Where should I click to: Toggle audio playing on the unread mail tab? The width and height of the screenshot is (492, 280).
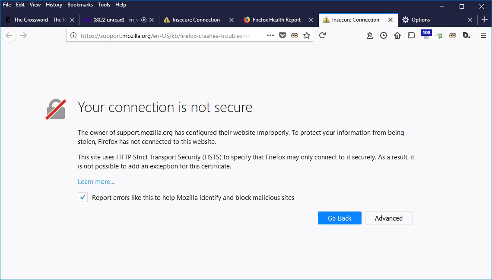(x=144, y=20)
